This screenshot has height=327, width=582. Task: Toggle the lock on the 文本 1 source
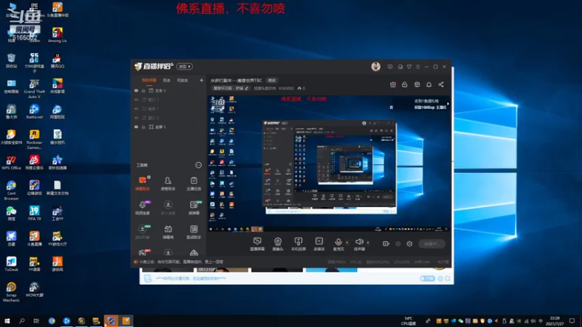(143, 90)
